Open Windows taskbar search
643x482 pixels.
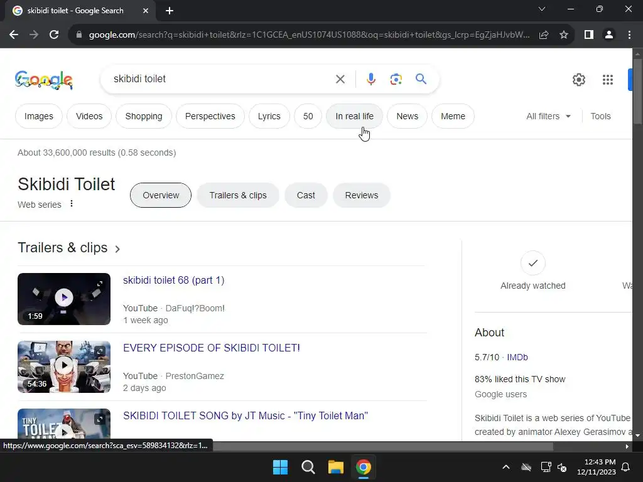308,467
